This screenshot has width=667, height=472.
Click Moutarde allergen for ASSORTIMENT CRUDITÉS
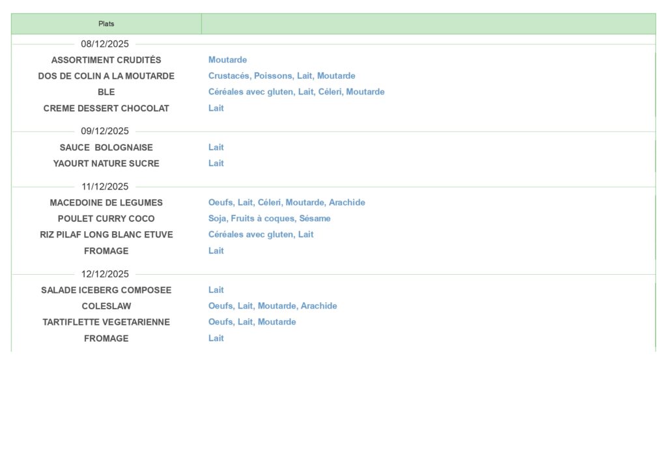[x=227, y=60]
